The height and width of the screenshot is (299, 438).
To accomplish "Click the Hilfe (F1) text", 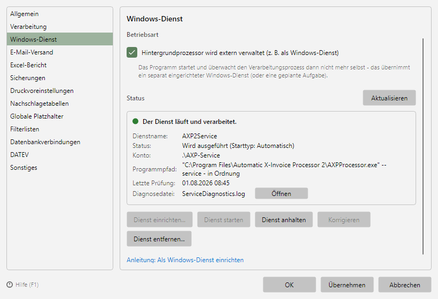I will point(27,285).
